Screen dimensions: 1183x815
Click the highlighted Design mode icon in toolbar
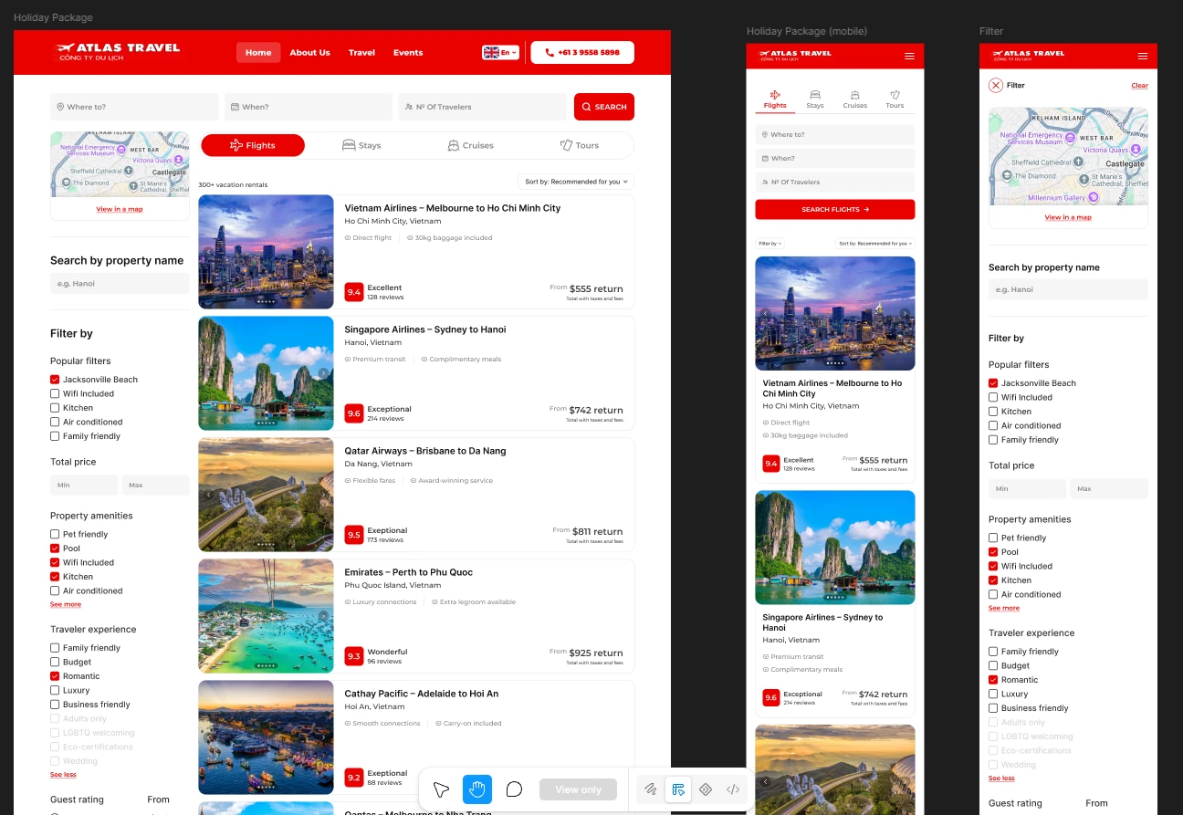677,789
